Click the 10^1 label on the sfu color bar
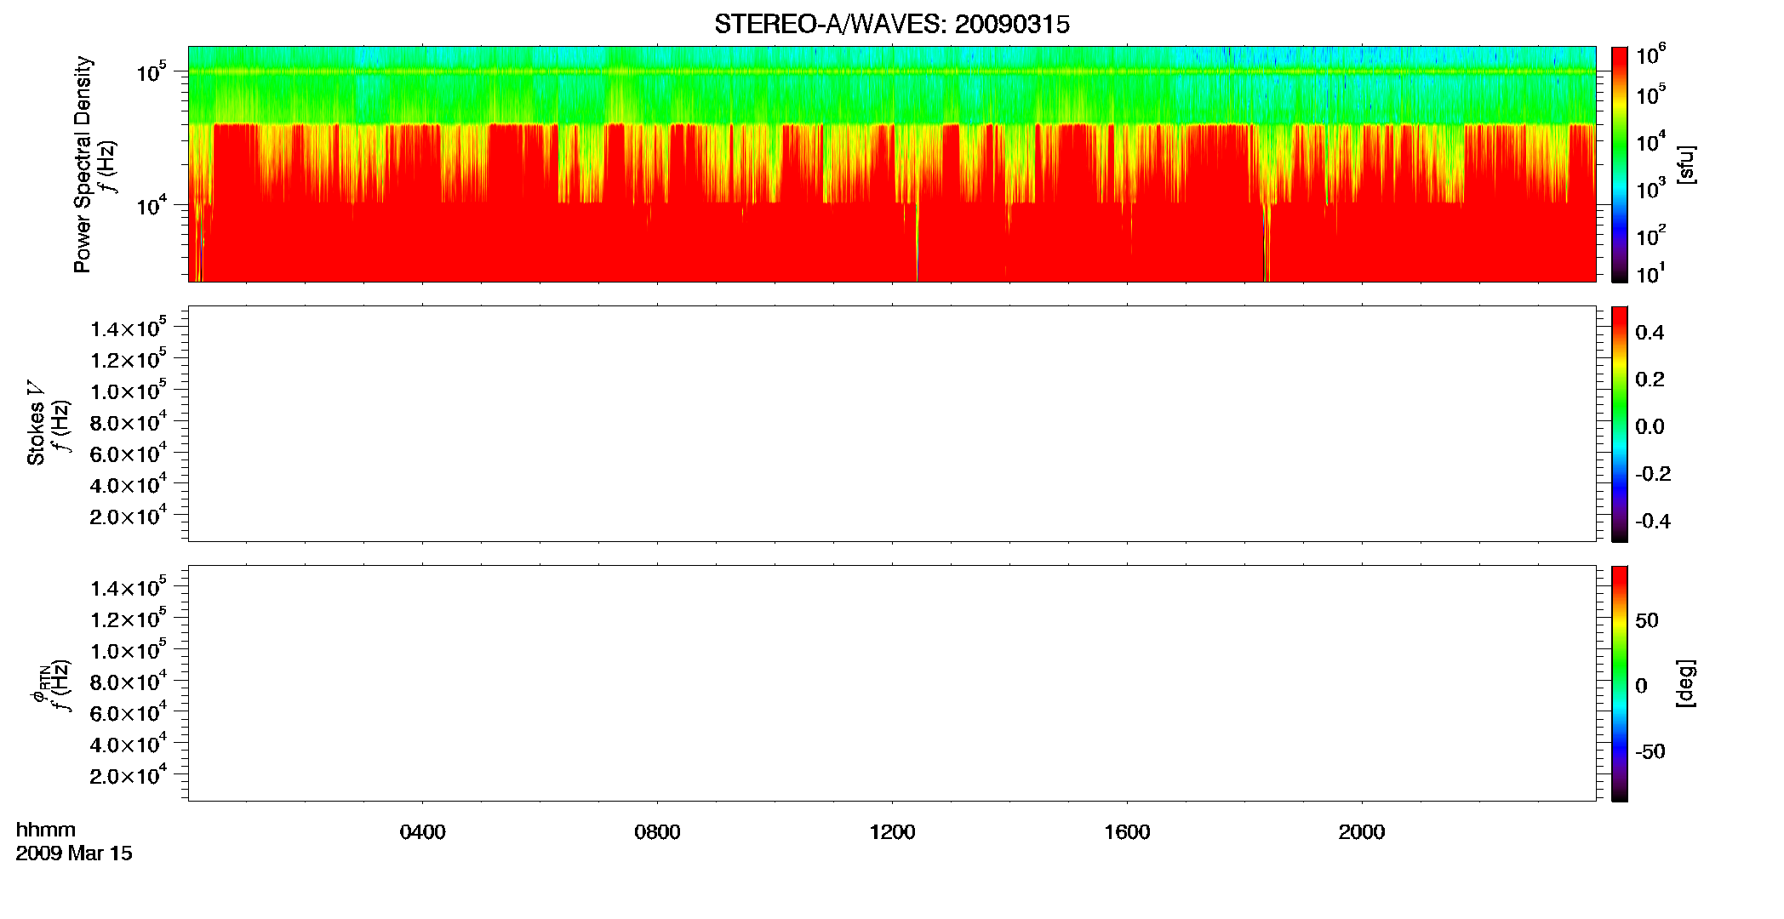This screenshot has width=1784, height=919. point(1650,274)
